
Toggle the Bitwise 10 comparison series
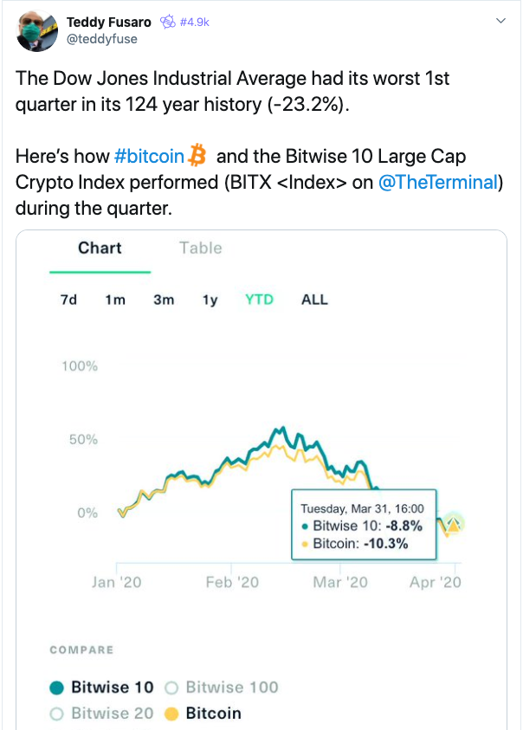point(101,688)
